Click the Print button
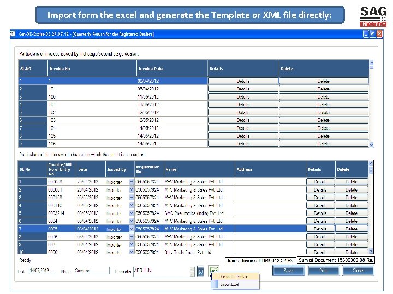This screenshot has height=294, width=393. click(x=324, y=271)
